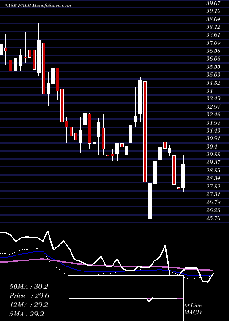This screenshot has width=229, height=321.
Task: Click the 50MA : 30.2 label
Action: click(29, 287)
